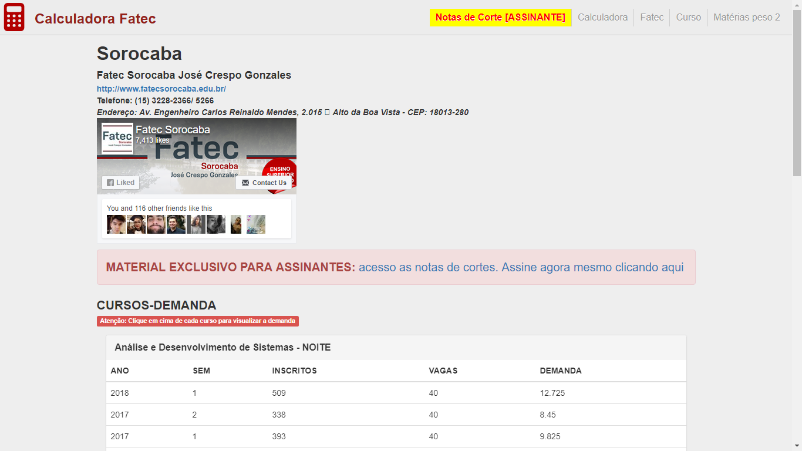Open the Fatec Sorocaba Facebook page name

coord(173,130)
